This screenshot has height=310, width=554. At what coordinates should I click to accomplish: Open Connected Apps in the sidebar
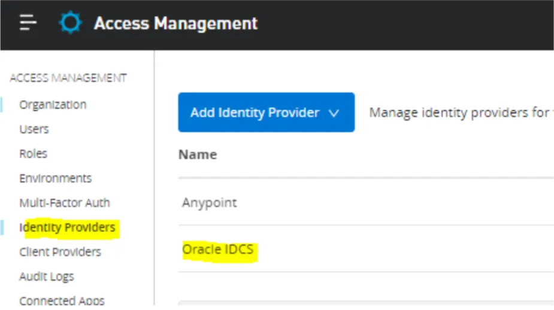click(x=62, y=300)
